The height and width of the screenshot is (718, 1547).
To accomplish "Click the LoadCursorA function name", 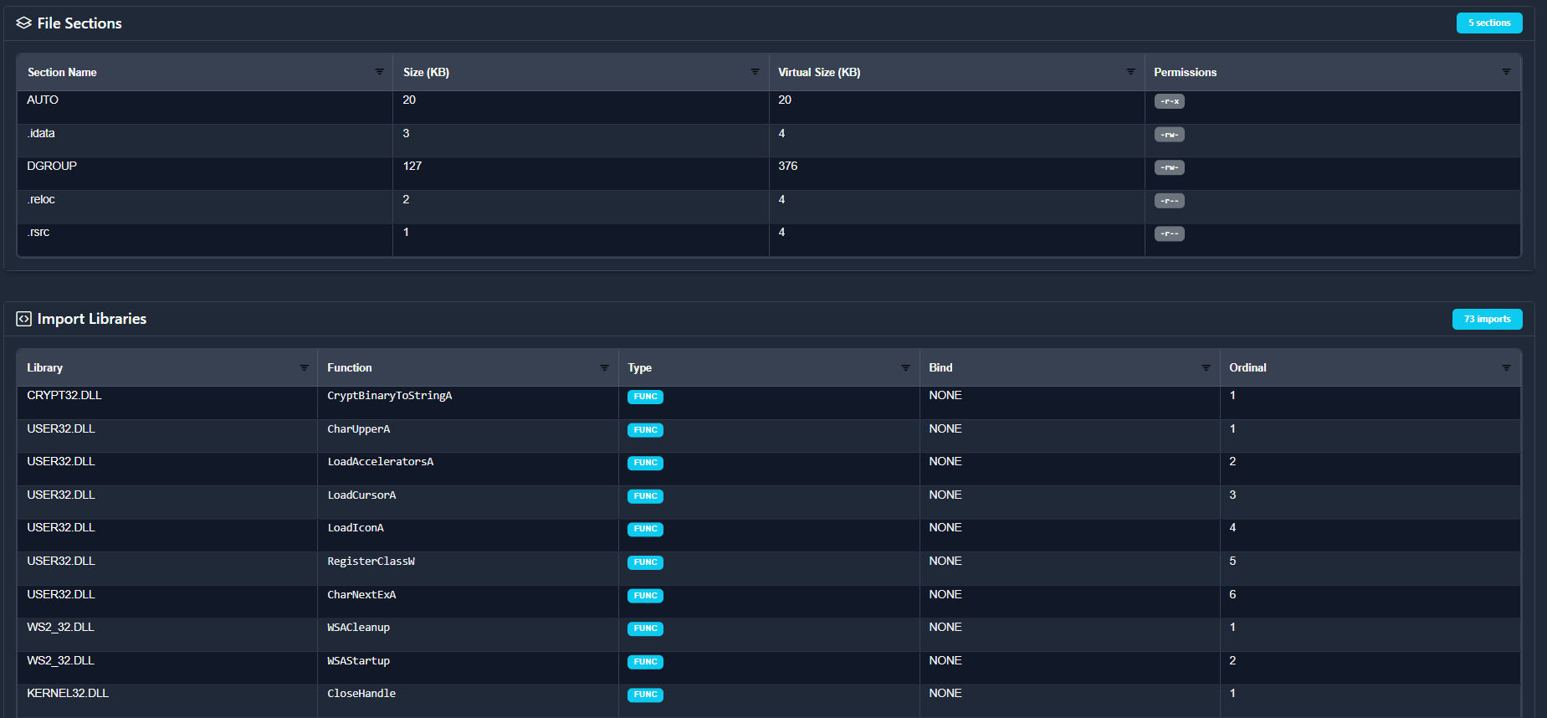I will point(362,495).
